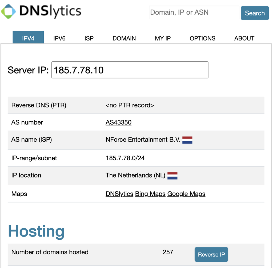Click the 'IP-range/subnet' label
Viewport: 273px width, 268px height.
click(x=34, y=158)
